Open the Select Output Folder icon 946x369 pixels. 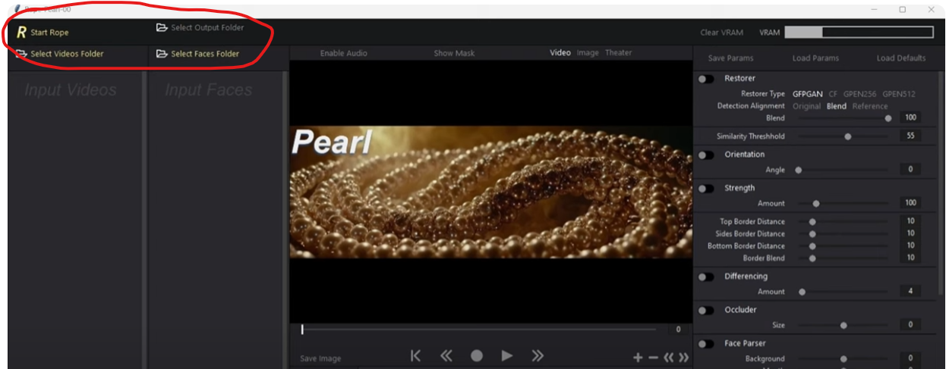[x=161, y=28]
